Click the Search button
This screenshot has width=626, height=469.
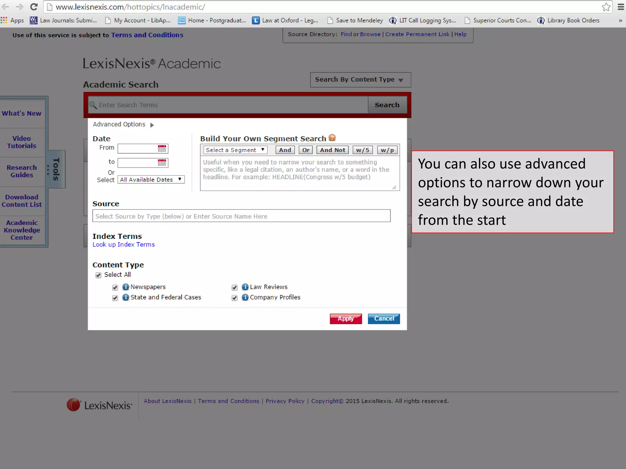387,105
